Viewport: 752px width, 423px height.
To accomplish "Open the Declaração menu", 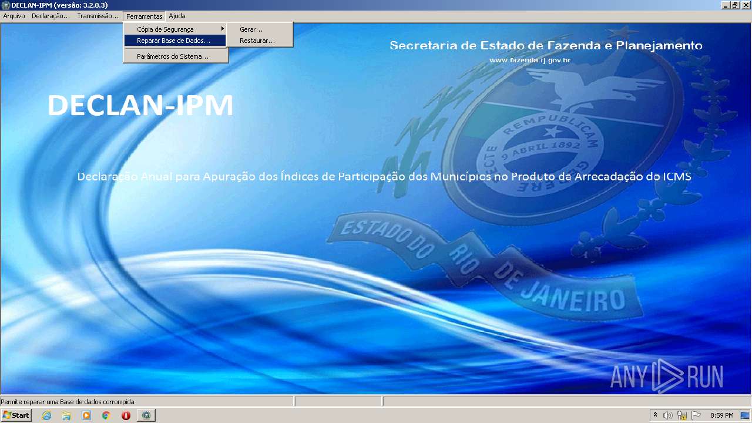I will [51, 16].
